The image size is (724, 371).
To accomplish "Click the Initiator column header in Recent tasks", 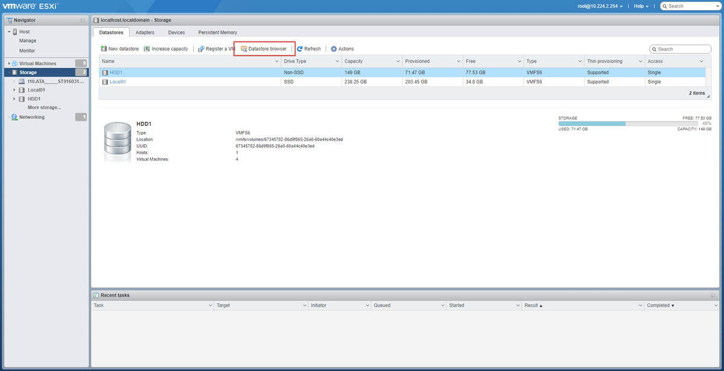I will tap(339, 305).
